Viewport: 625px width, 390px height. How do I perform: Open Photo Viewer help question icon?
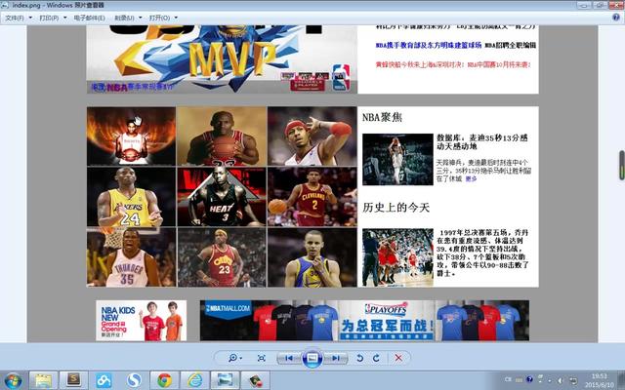[x=616, y=18]
